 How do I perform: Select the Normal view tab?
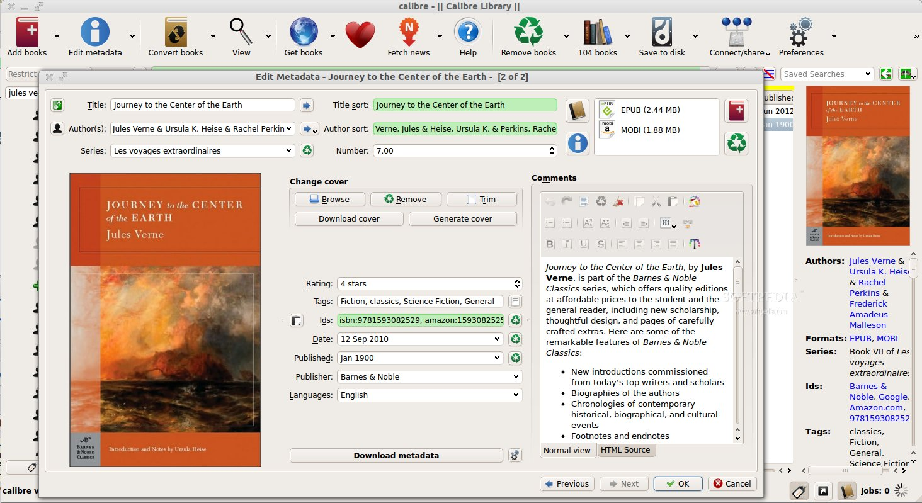(x=567, y=451)
